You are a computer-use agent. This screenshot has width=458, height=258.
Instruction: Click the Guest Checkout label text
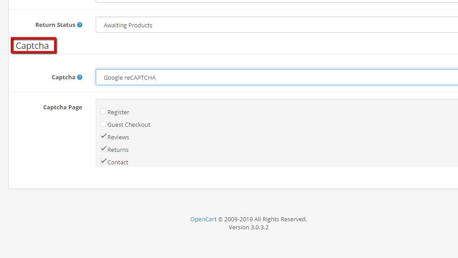coord(129,125)
